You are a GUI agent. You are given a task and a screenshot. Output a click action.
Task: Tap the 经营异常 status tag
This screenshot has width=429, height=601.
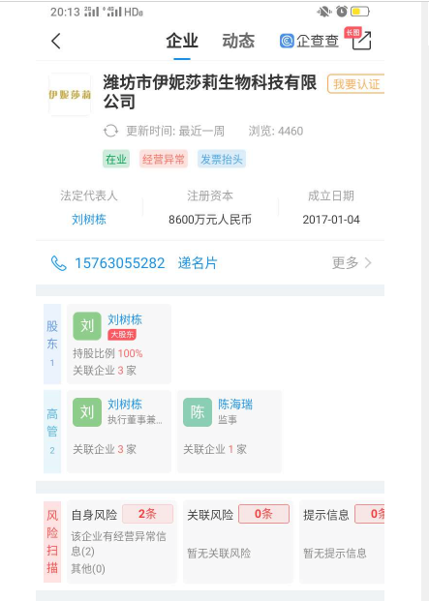click(x=164, y=159)
